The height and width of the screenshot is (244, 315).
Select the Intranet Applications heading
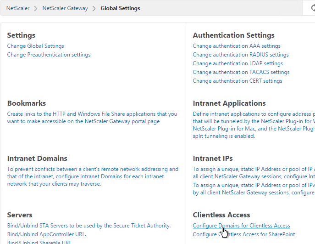229,103
